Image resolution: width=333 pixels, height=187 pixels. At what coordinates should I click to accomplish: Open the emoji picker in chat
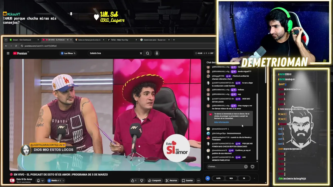coord(246,167)
